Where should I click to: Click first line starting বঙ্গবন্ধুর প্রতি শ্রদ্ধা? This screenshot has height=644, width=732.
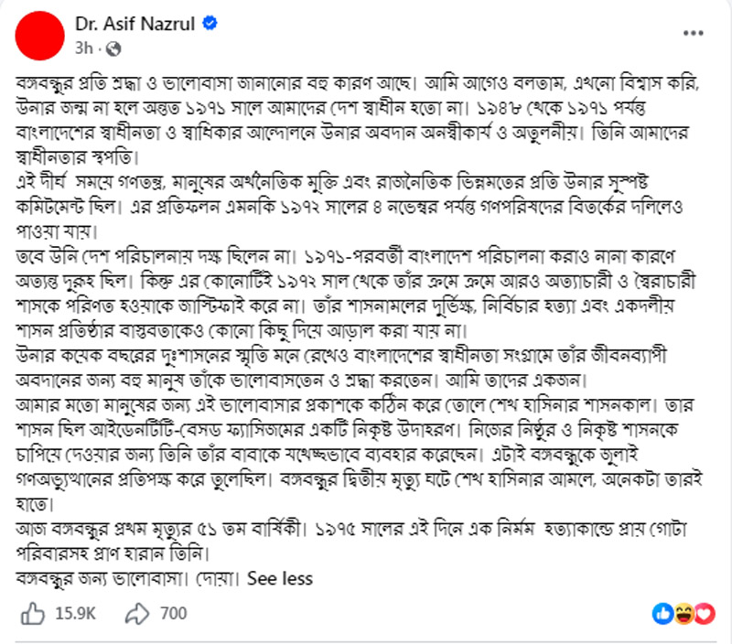click(358, 83)
